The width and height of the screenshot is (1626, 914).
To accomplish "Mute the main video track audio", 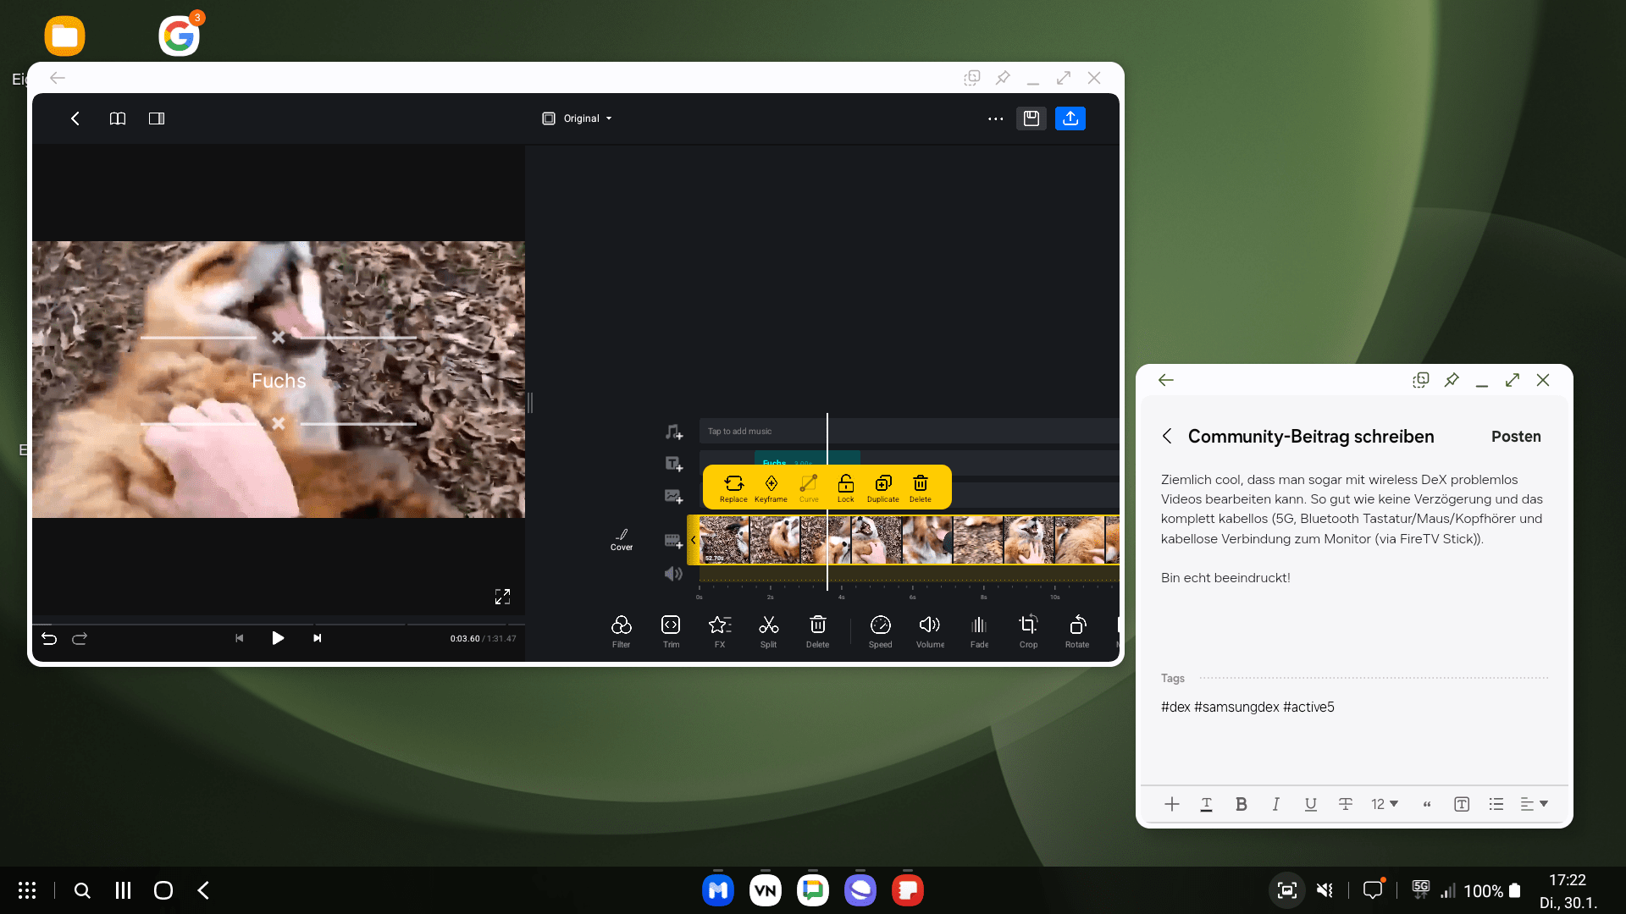I will click(673, 574).
